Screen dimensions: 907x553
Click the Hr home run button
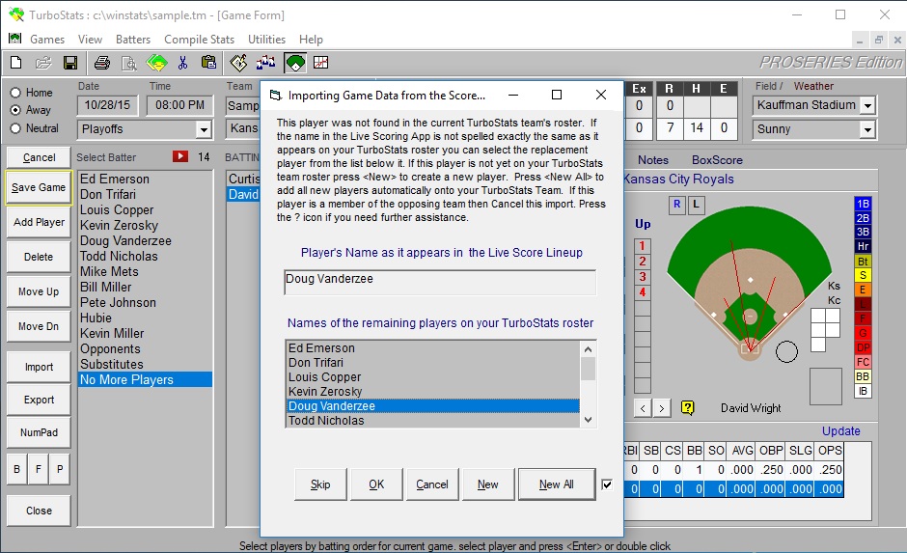click(x=863, y=246)
